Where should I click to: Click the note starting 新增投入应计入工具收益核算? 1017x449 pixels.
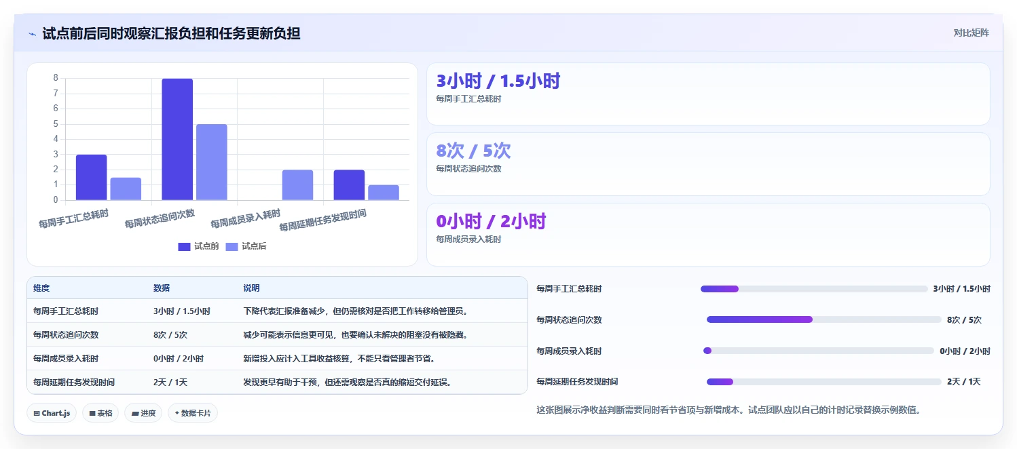339,359
